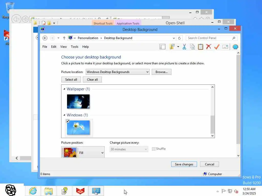Click the Action Center flag tray icon
Screen dimensions: 262x196
click(x=224, y=191)
